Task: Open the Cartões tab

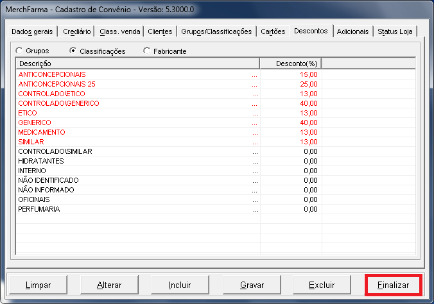Action: tap(273, 31)
